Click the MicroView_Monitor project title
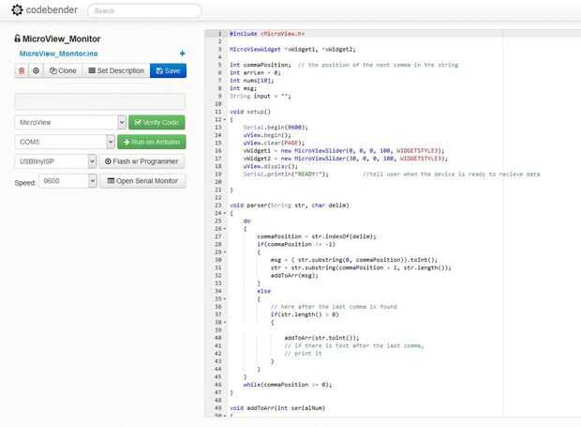Viewport: 581px width, 427px height. (x=62, y=38)
